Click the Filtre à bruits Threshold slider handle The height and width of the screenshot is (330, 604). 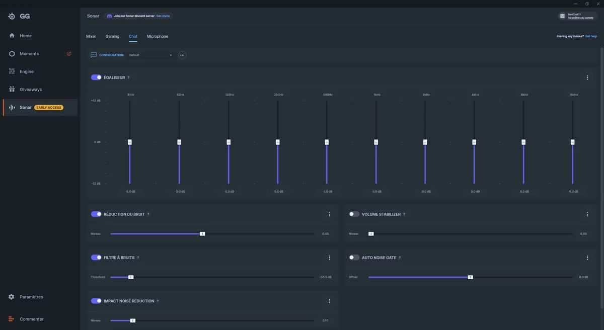pos(131,277)
